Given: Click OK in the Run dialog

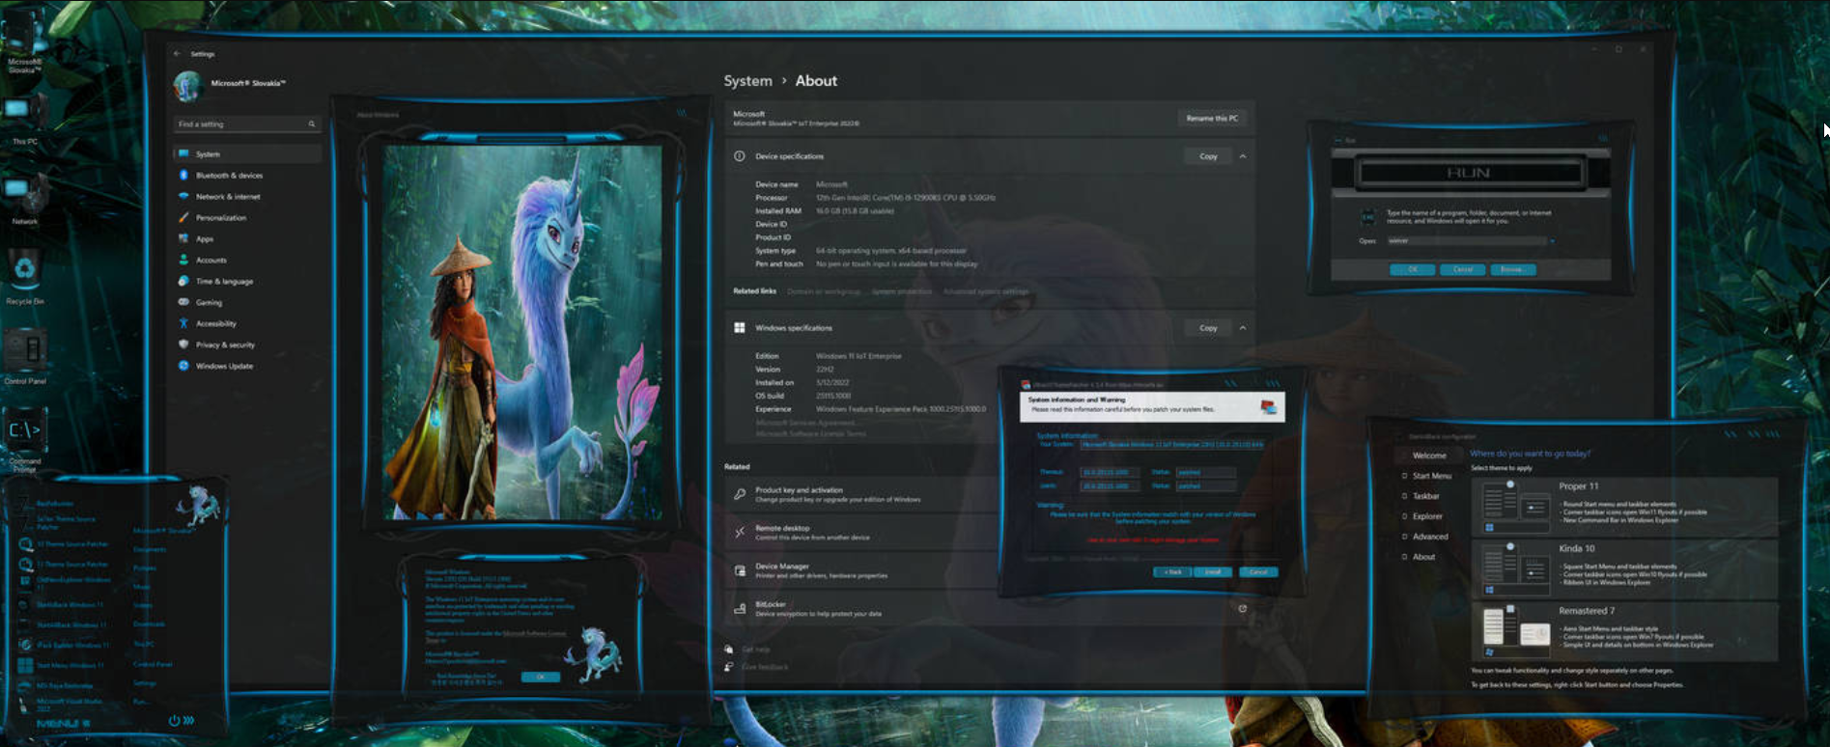Looking at the screenshot, I should pyautogui.click(x=1412, y=269).
